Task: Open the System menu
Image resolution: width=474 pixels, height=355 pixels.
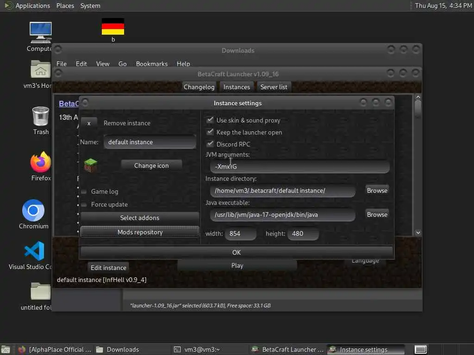Action: tap(90, 6)
